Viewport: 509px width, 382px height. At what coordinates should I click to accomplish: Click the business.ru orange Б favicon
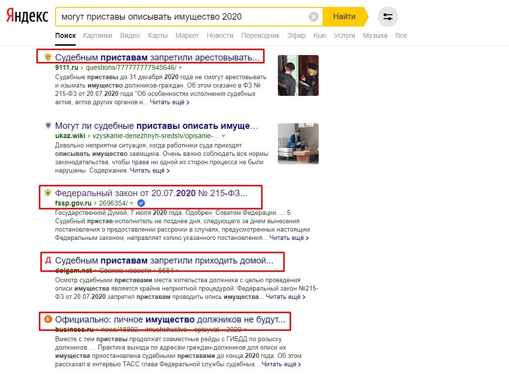48,320
